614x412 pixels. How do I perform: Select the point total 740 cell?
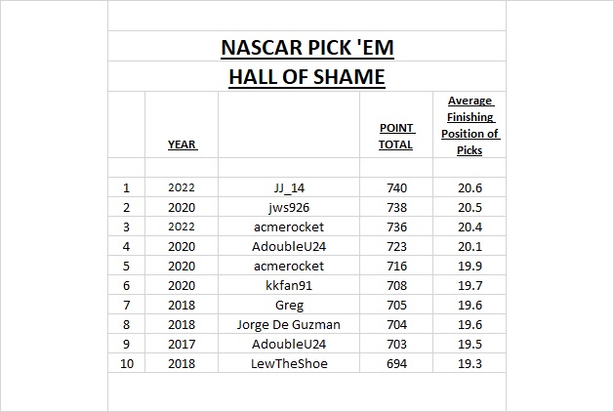[396, 186]
